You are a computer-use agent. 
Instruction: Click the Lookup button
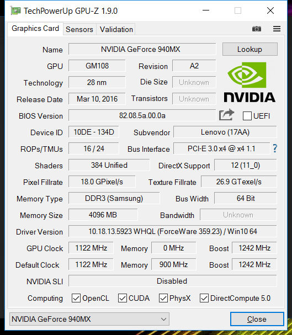pos(249,49)
